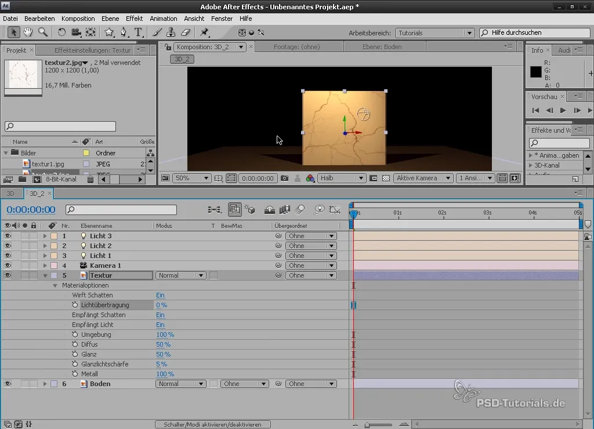594x429 pixels.
Task: Open the Halb resolution dropdown
Action: pyautogui.click(x=341, y=179)
